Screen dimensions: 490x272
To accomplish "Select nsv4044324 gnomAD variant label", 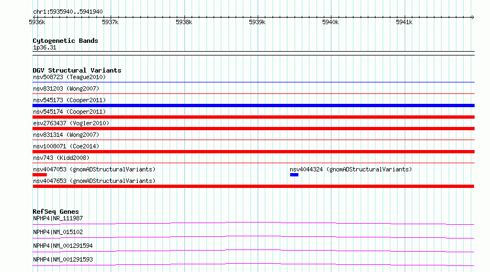I will click(351, 169).
